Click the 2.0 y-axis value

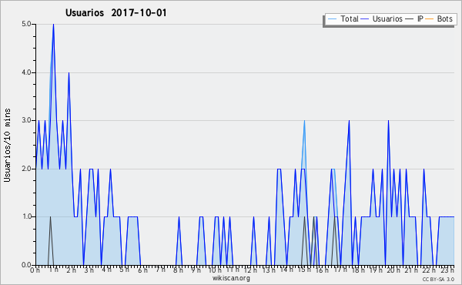(26, 169)
